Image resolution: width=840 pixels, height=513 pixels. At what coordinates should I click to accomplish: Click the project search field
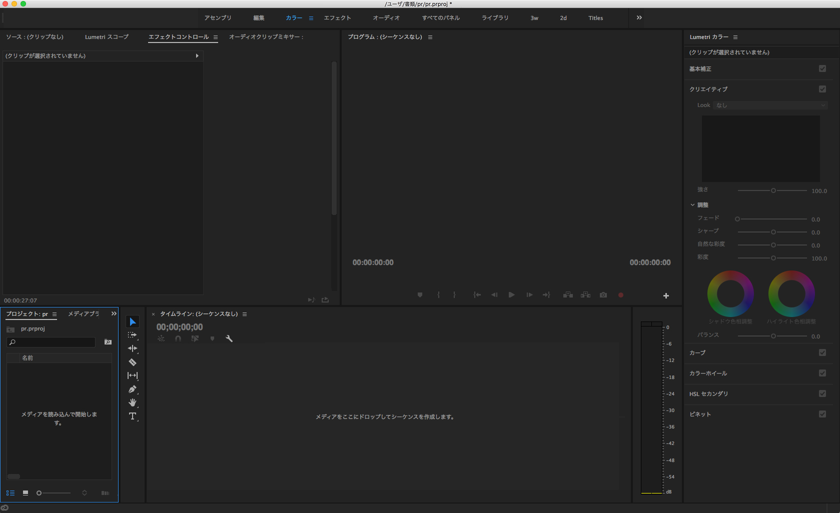point(51,342)
